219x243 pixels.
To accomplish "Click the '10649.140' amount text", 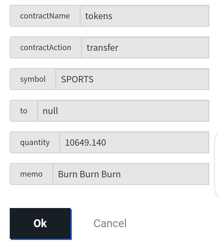I will click(x=85, y=143).
